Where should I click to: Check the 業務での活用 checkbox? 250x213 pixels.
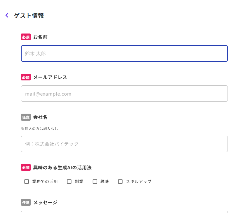(27, 182)
